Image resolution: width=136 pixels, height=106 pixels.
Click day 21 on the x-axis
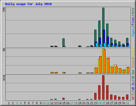pyautogui.click(x=88, y=103)
